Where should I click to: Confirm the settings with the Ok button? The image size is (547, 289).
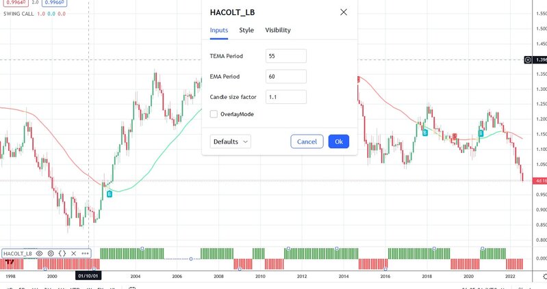338,141
